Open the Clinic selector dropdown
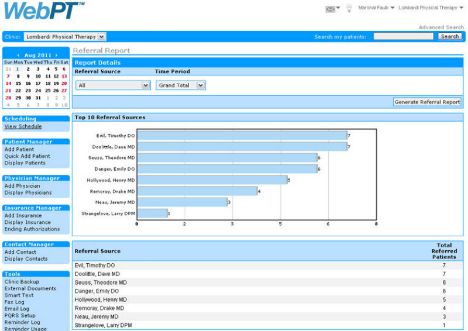468x331 pixels. [x=65, y=37]
